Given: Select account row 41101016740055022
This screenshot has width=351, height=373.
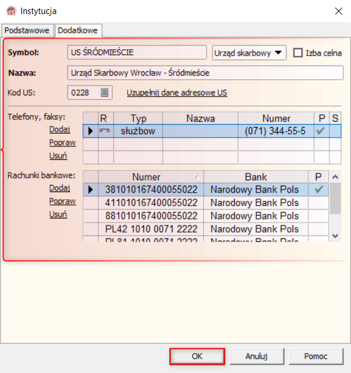Looking at the screenshot, I should point(151,203).
